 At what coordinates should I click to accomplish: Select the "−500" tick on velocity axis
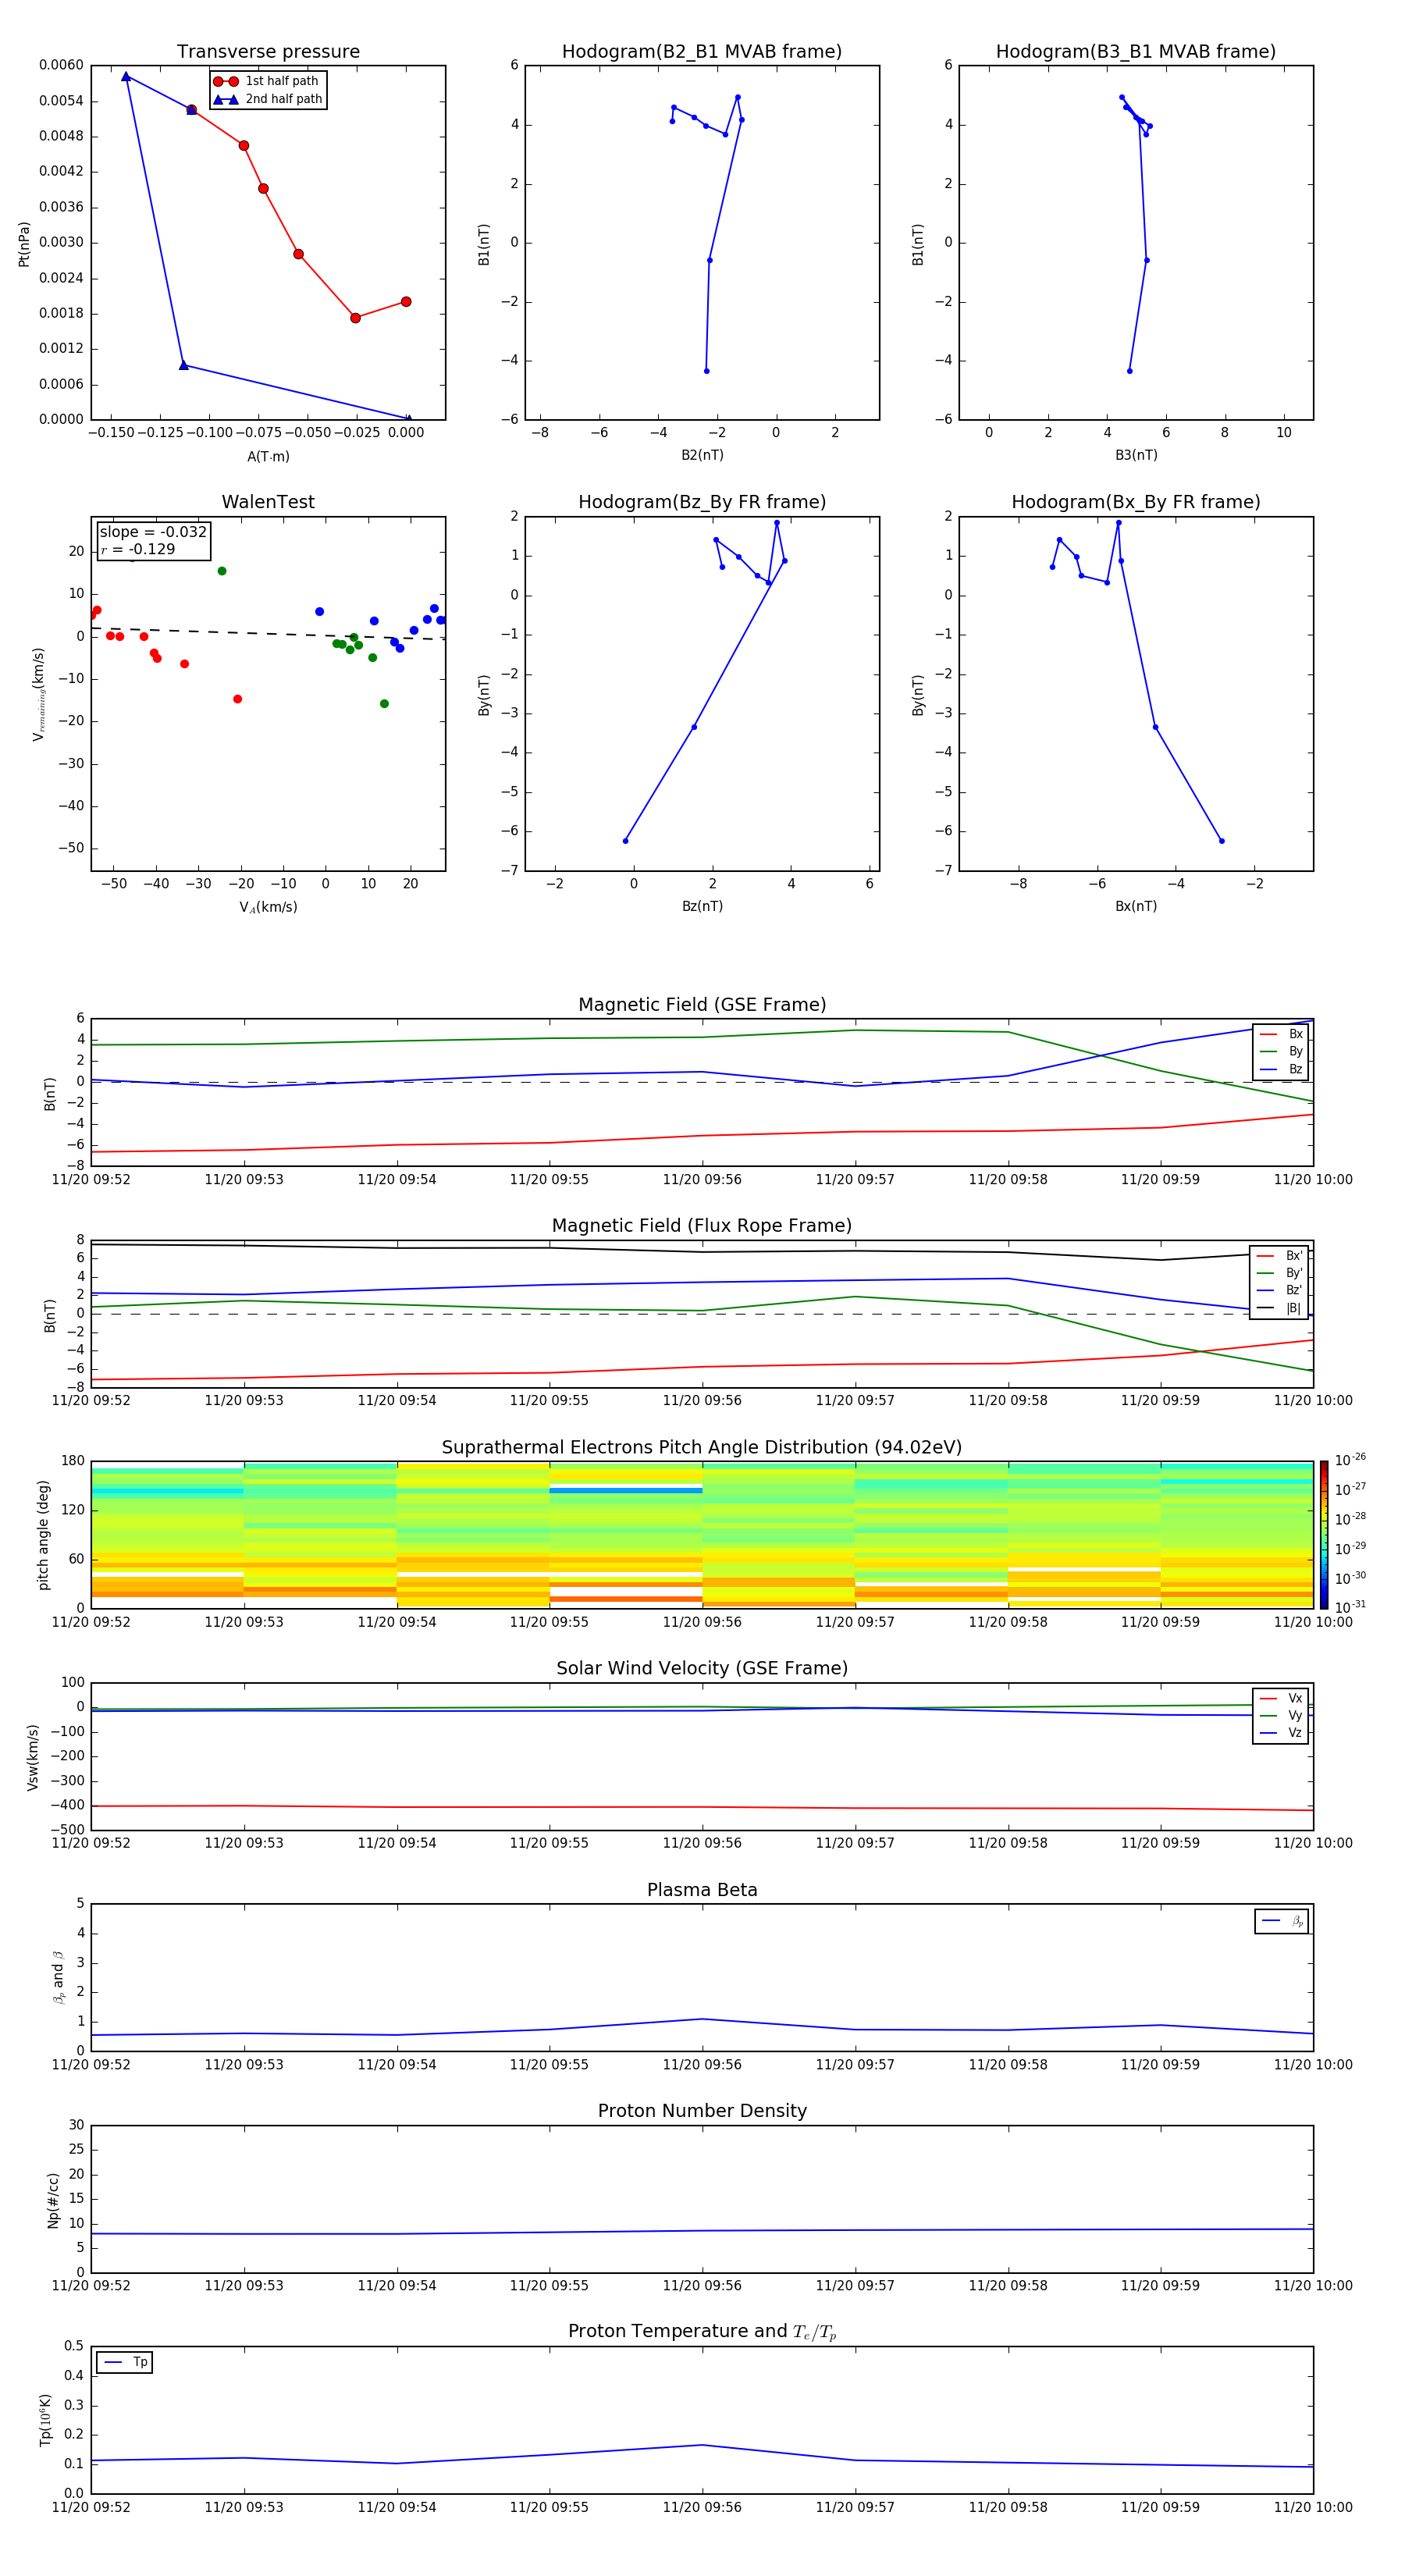coord(67,1830)
